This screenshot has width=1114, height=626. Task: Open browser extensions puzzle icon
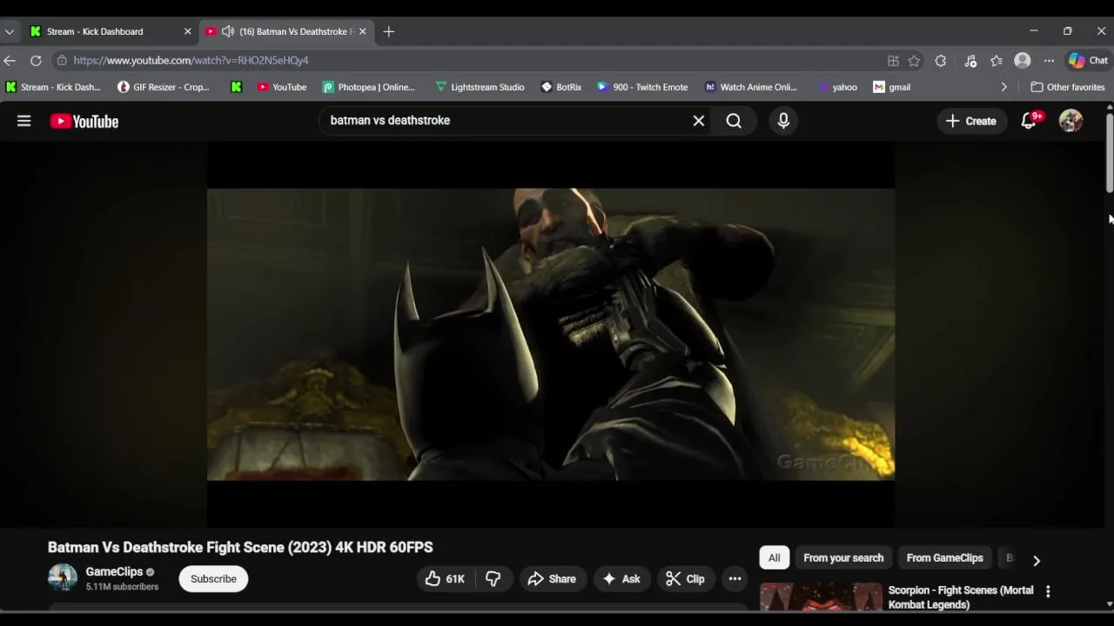pyautogui.click(x=941, y=61)
